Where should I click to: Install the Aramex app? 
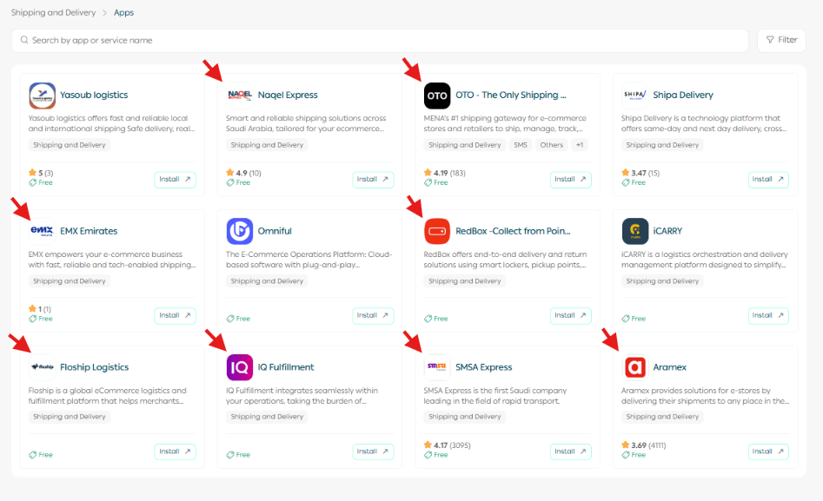pos(768,452)
